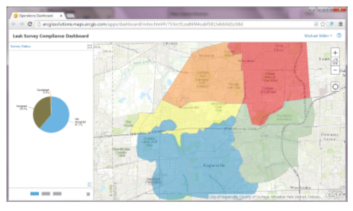Open the help icon beside Michael Miller

pyautogui.click(x=339, y=35)
